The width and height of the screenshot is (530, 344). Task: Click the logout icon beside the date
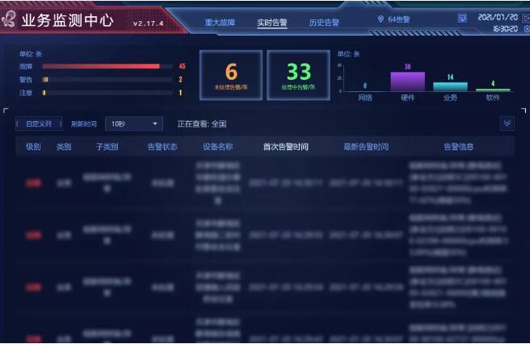(x=526, y=18)
